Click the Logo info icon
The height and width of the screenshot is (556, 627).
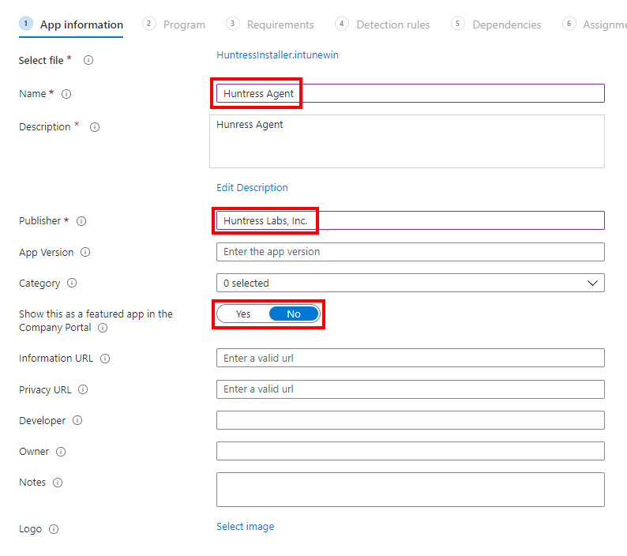coord(54,529)
